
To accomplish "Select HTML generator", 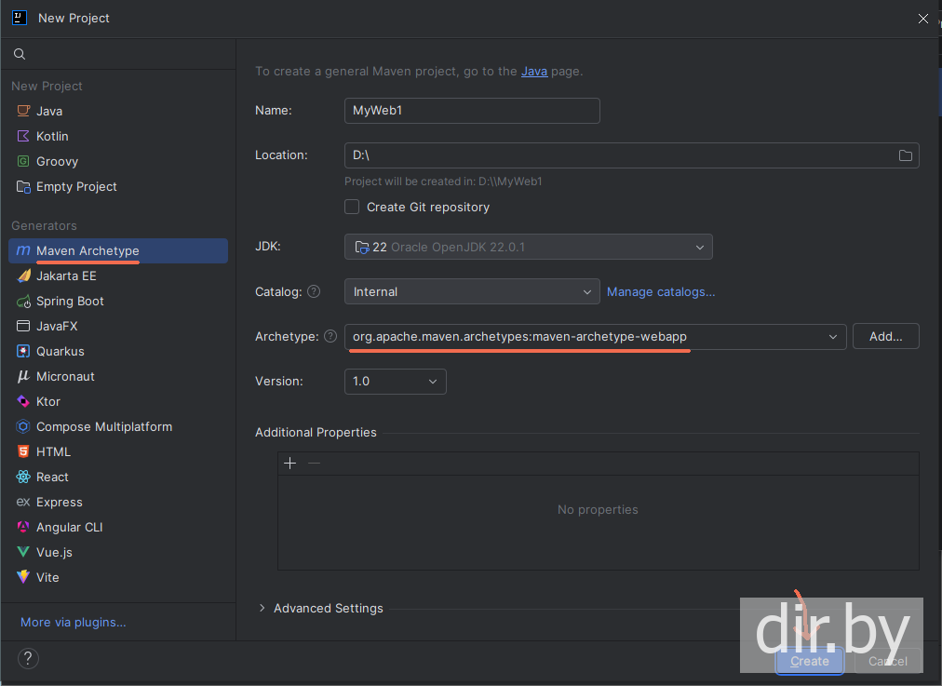I will [x=118, y=451].
